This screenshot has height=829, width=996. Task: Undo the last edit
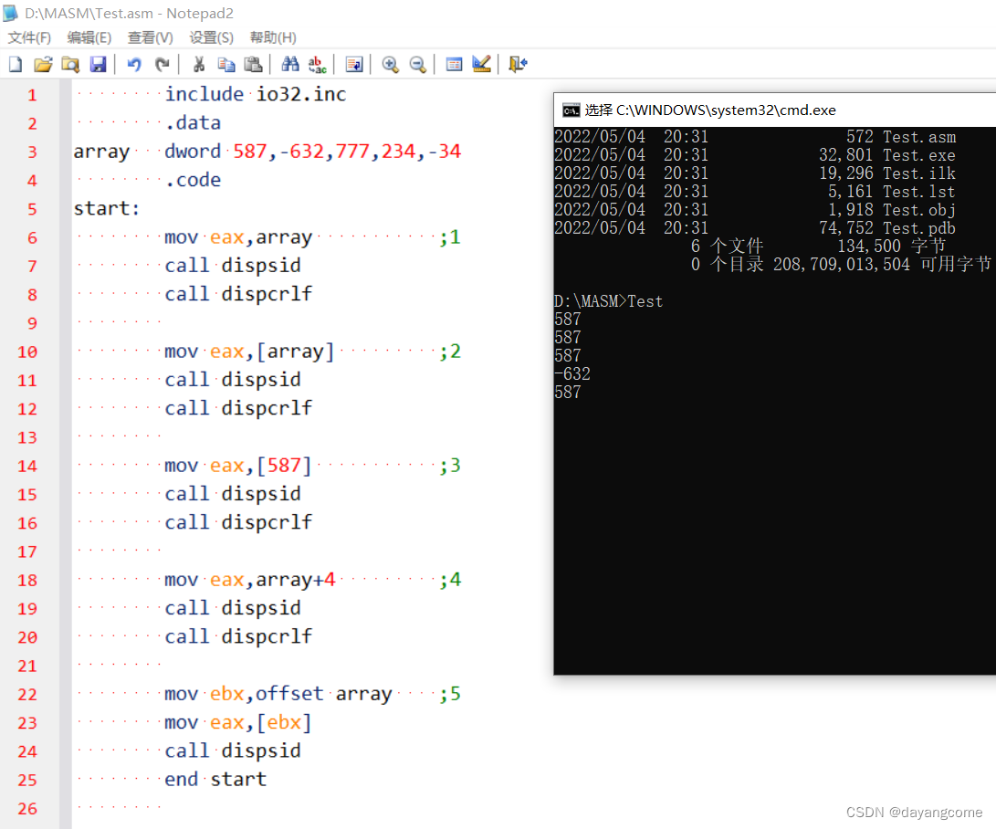click(134, 64)
